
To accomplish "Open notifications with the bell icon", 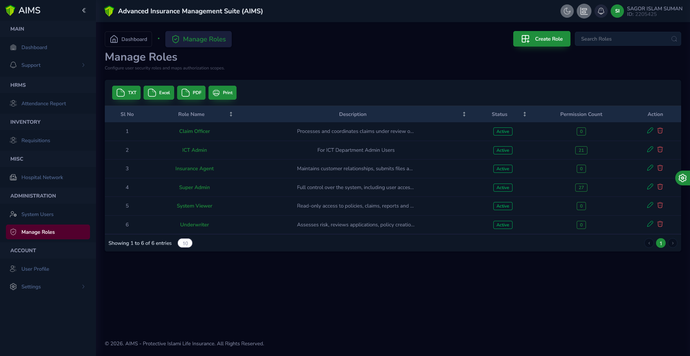I will click(601, 11).
